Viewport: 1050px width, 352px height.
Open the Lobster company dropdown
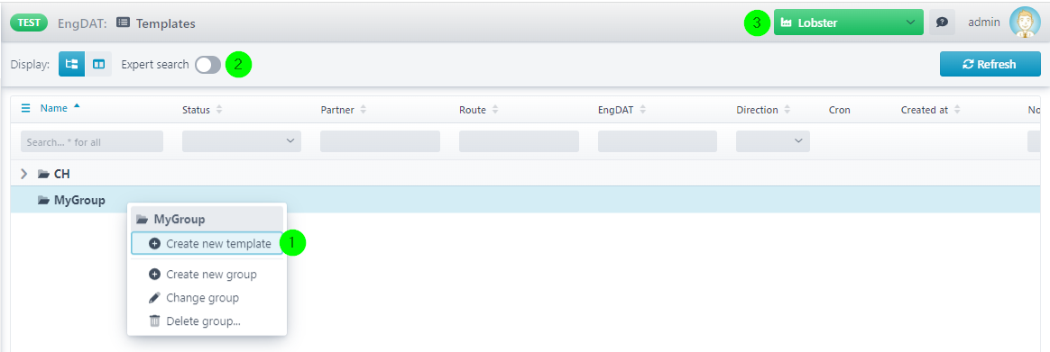[849, 23]
